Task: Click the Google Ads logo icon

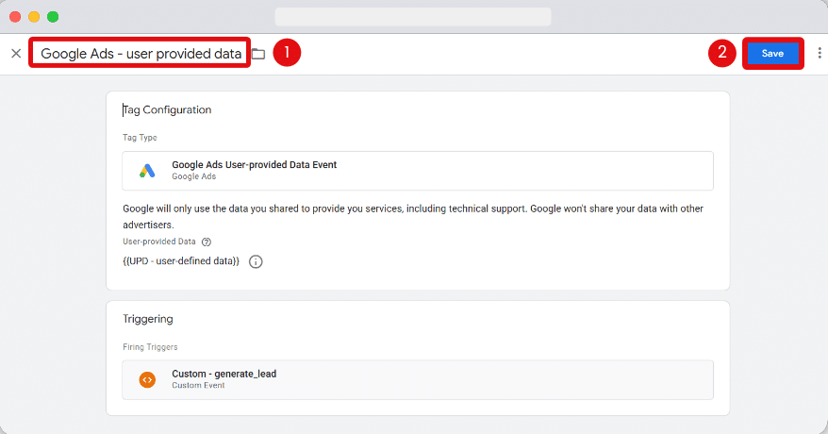Action: tap(147, 171)
